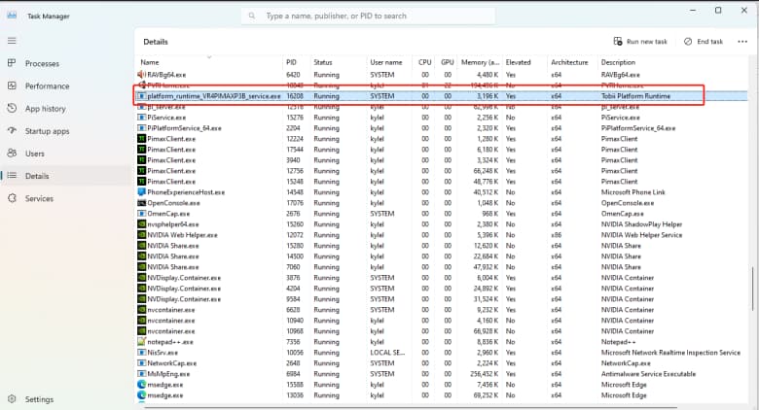Select the PiService.exe process row

coord(442,118)
